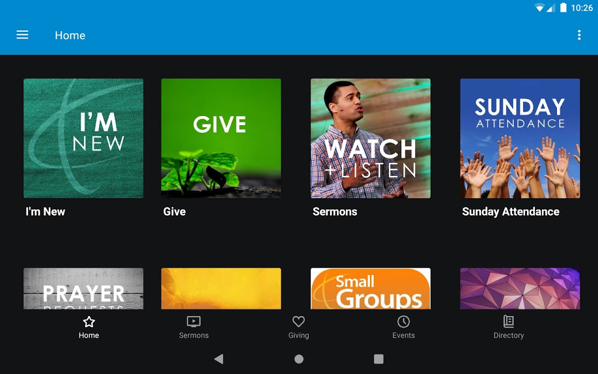Select the "Give" caption text
Viewport: 598px width, 374px height.
click(174, 212)
